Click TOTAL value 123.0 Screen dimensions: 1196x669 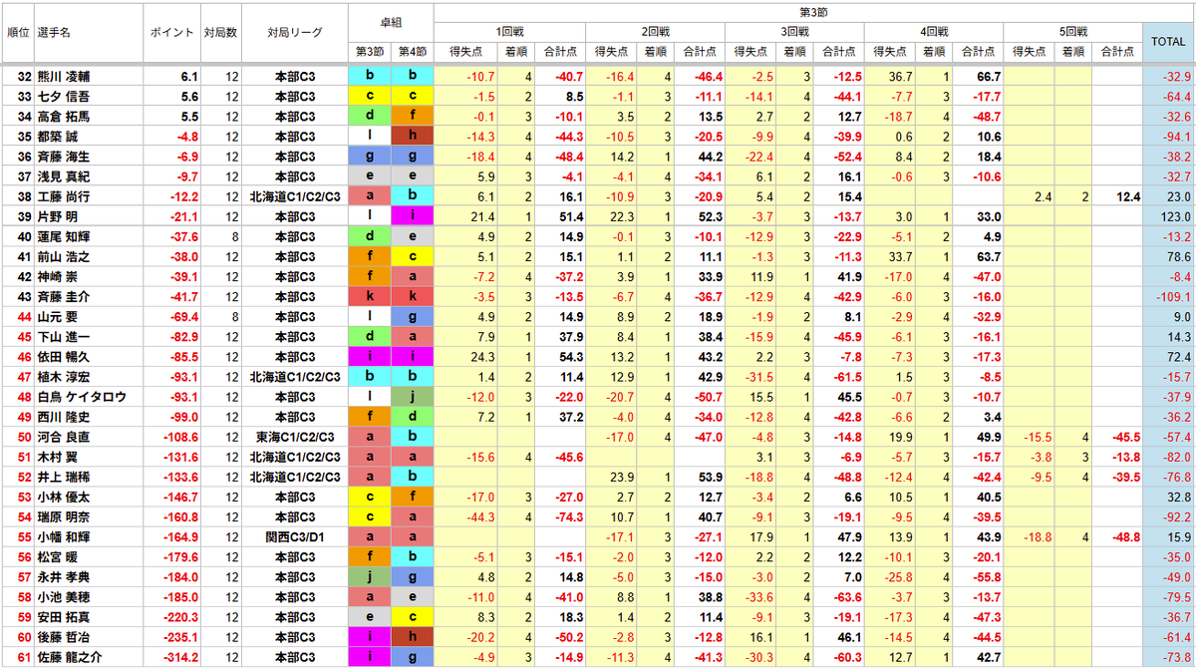[1176, 216]
